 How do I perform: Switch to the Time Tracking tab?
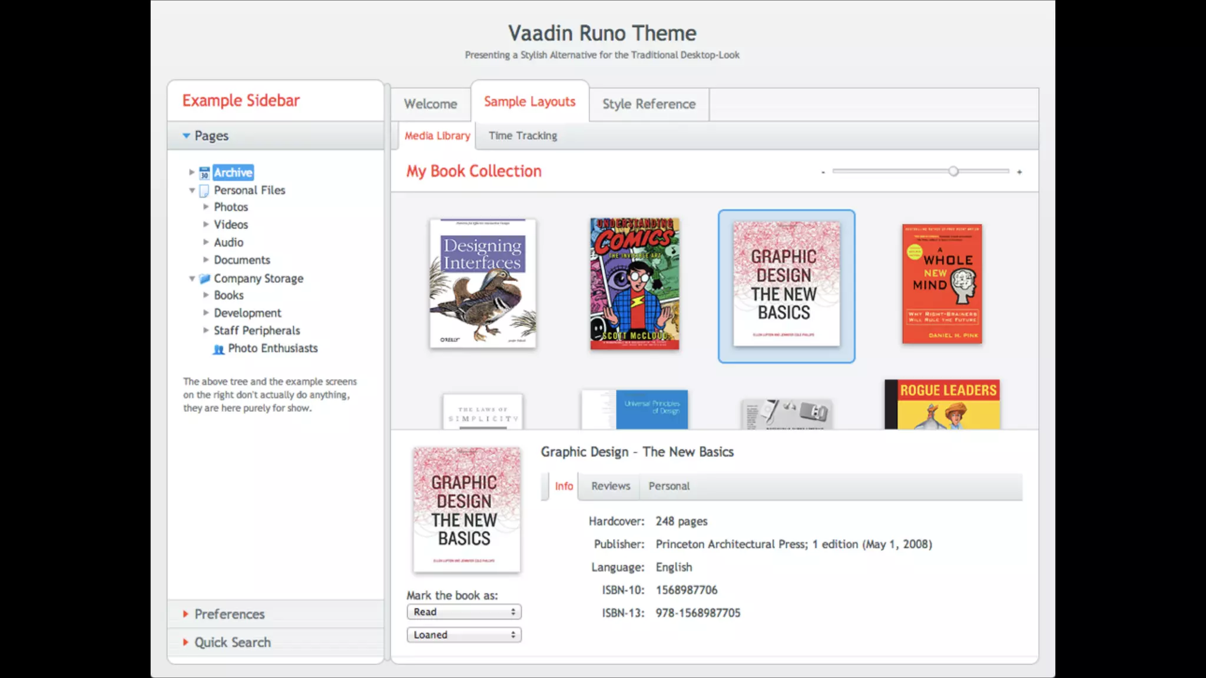pyautogui.click(x=522, y=136)
